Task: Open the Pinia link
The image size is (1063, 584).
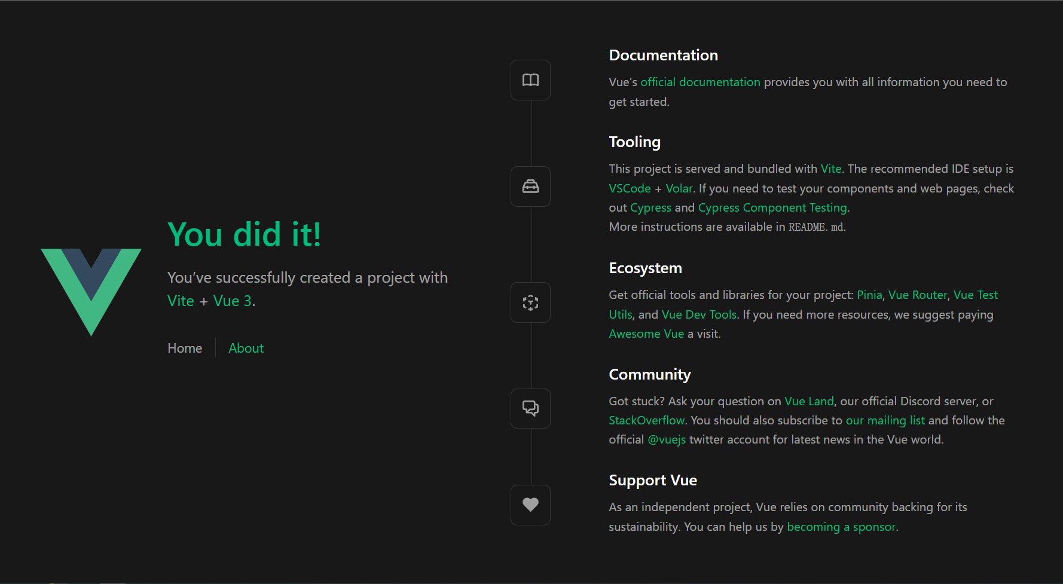Action: [x=869, y=295]
